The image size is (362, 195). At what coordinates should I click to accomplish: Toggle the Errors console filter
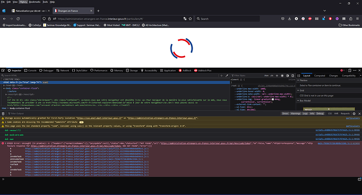tap(285, 114)
